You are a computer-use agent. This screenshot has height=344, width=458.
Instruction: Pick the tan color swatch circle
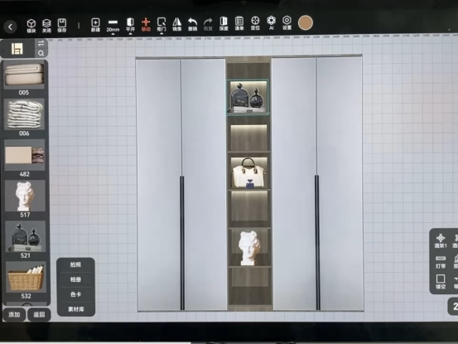point(306,23)
